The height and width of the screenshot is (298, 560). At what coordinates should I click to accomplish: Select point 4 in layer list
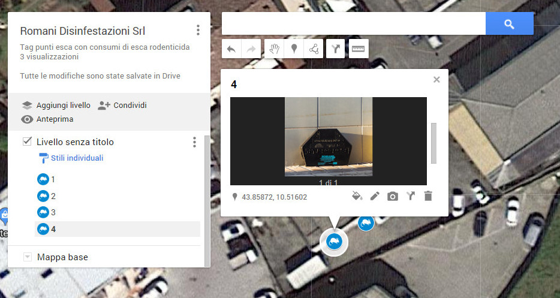tap(117, 229)
